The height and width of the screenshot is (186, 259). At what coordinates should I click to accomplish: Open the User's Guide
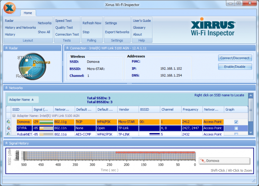point(142,21)
